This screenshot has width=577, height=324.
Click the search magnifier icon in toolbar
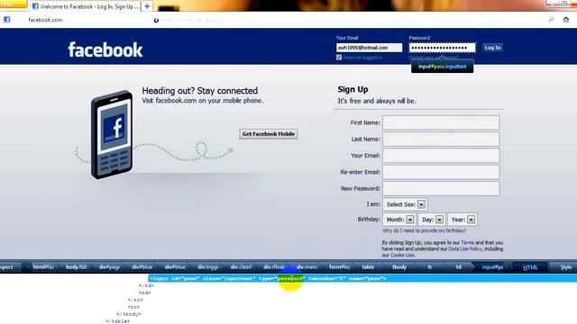(551, 20)
